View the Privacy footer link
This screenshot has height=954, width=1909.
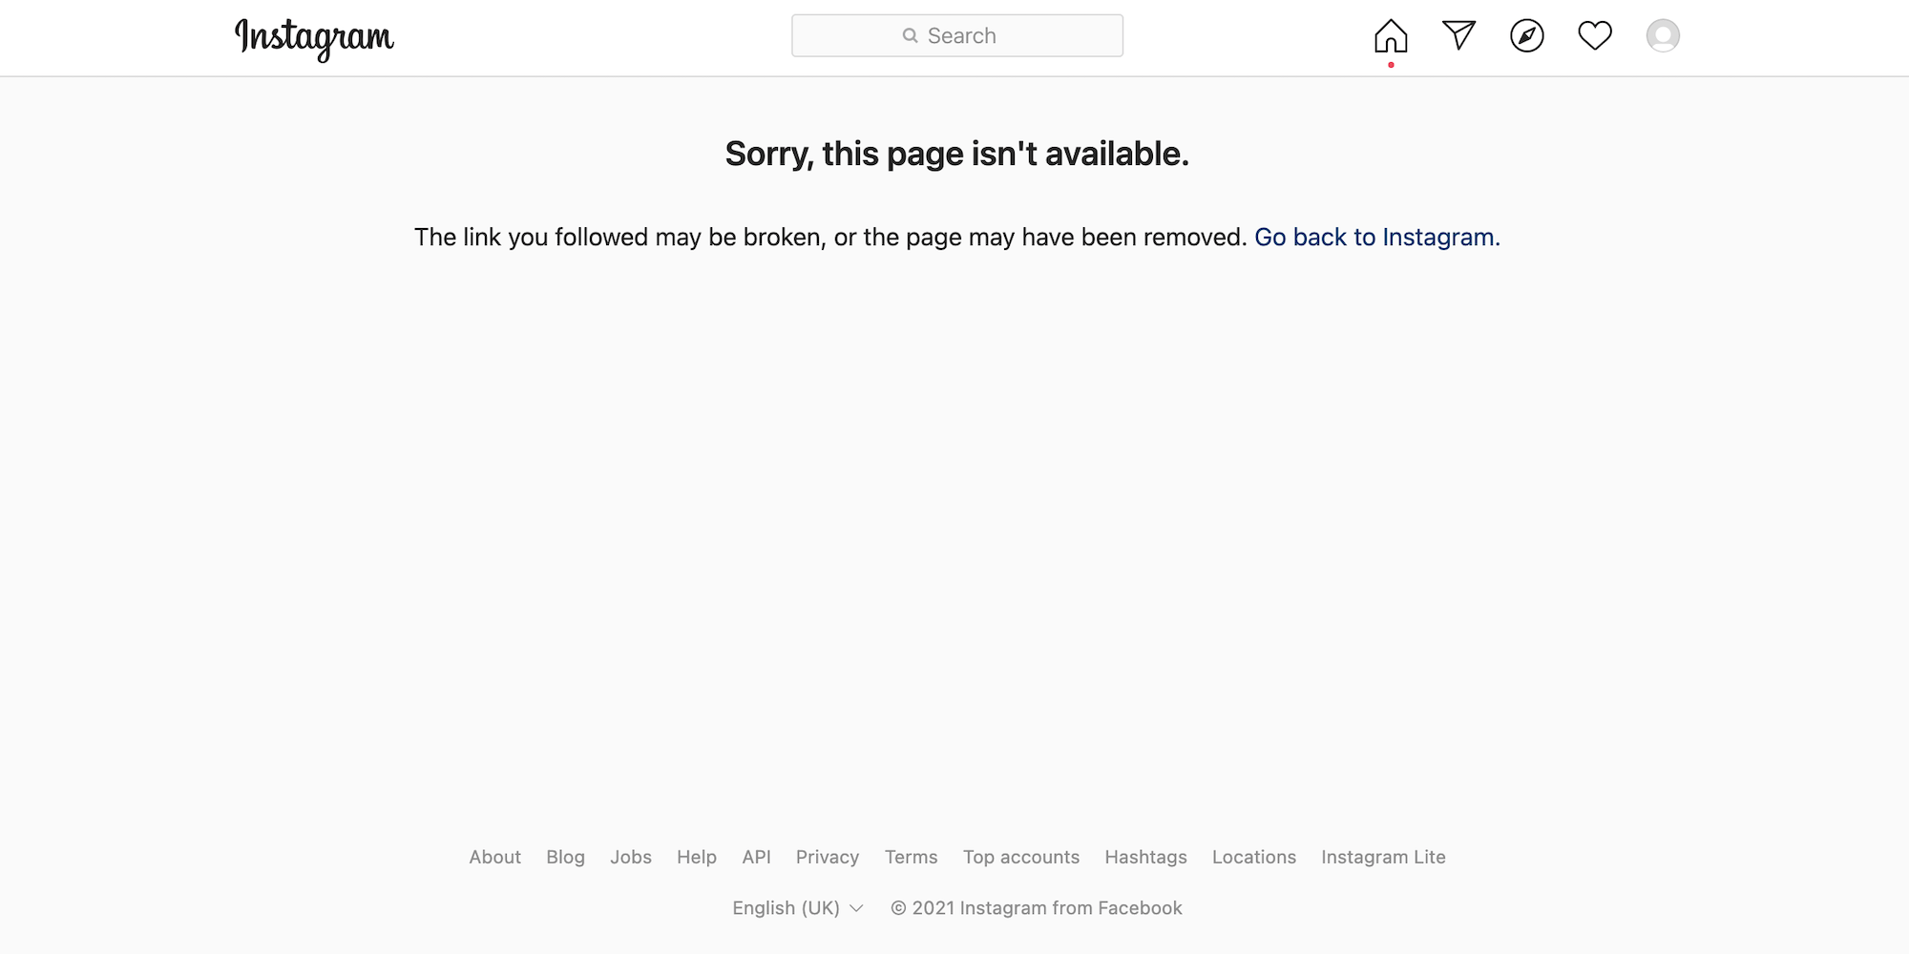tap(828, 857)
